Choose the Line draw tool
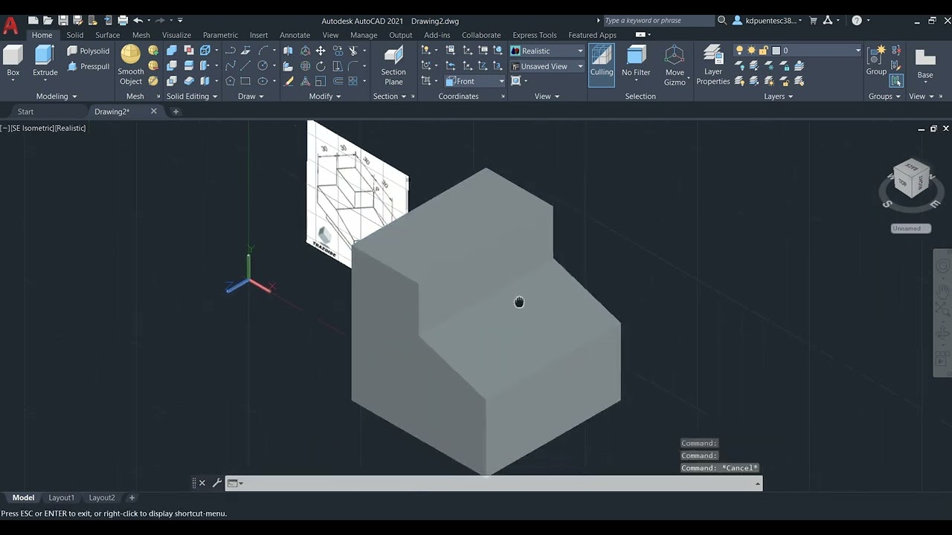The height and width of the screenshot is (535, 952). click(x=245, y=66)
